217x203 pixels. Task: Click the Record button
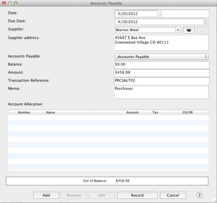pyautogui.click(x=137, y=195)
